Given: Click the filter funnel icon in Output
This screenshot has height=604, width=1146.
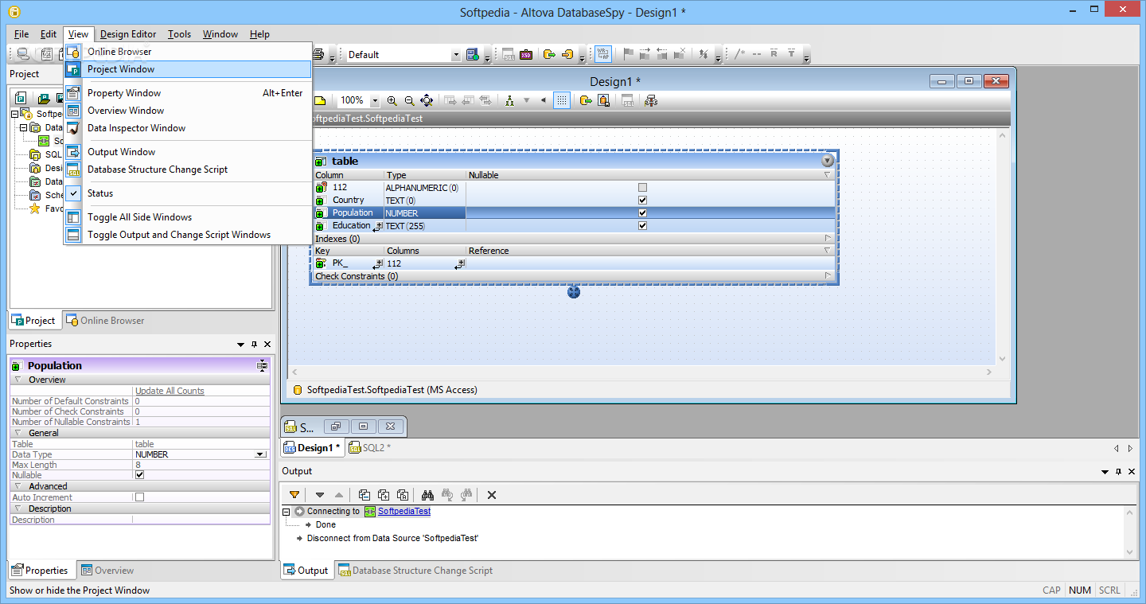Looking at the screenshot, I should [x=294, y=494].
